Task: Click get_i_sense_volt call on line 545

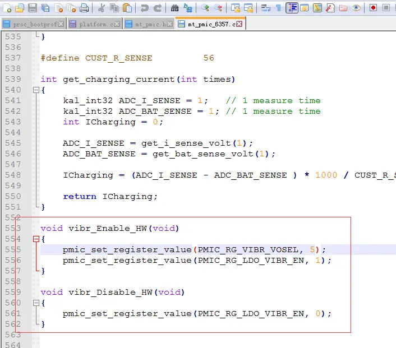Action: pyautogui.click(x=186, y=143)
